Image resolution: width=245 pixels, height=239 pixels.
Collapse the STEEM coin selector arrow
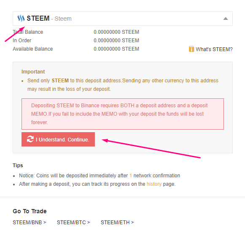pyautogui.click(x=226, y=19)
